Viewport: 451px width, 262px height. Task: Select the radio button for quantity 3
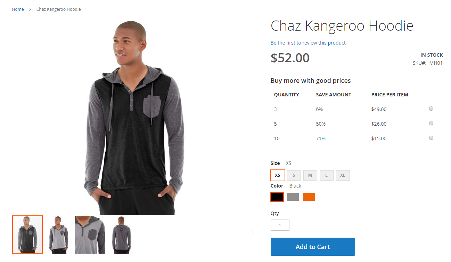(431, 109)
